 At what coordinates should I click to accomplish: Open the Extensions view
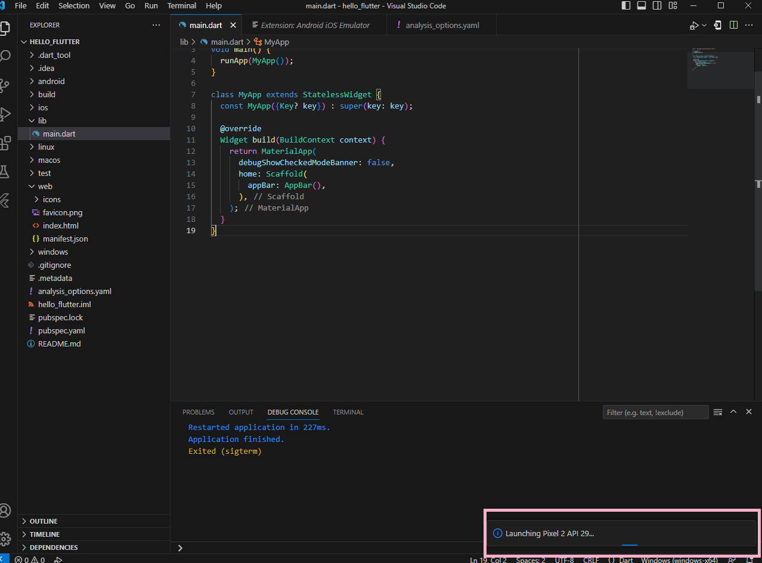tap(5, 143)
